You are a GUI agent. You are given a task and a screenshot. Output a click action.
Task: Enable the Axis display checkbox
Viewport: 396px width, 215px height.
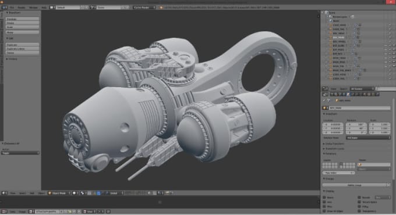[324, 202]
